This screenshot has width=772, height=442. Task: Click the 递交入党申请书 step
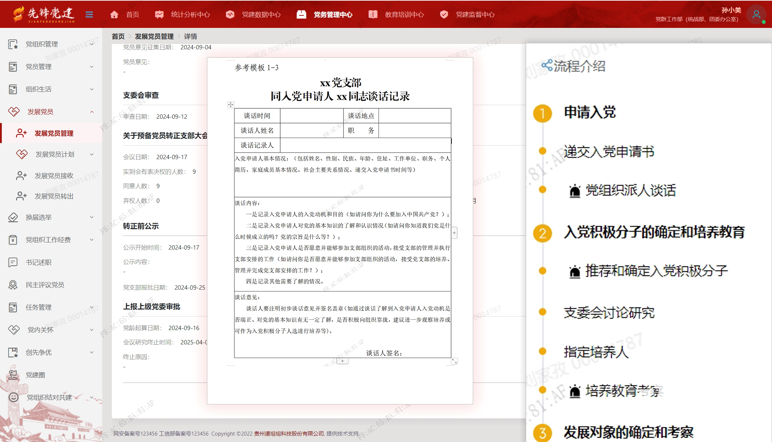609,152
